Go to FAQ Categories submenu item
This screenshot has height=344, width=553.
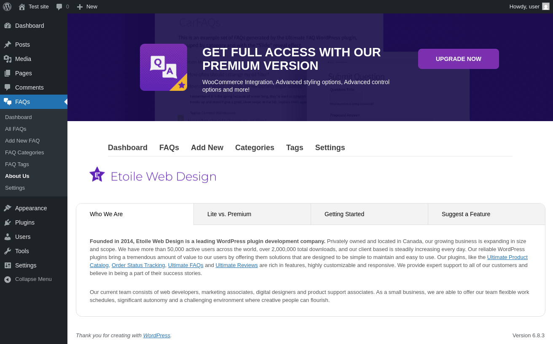click(24, 152)
